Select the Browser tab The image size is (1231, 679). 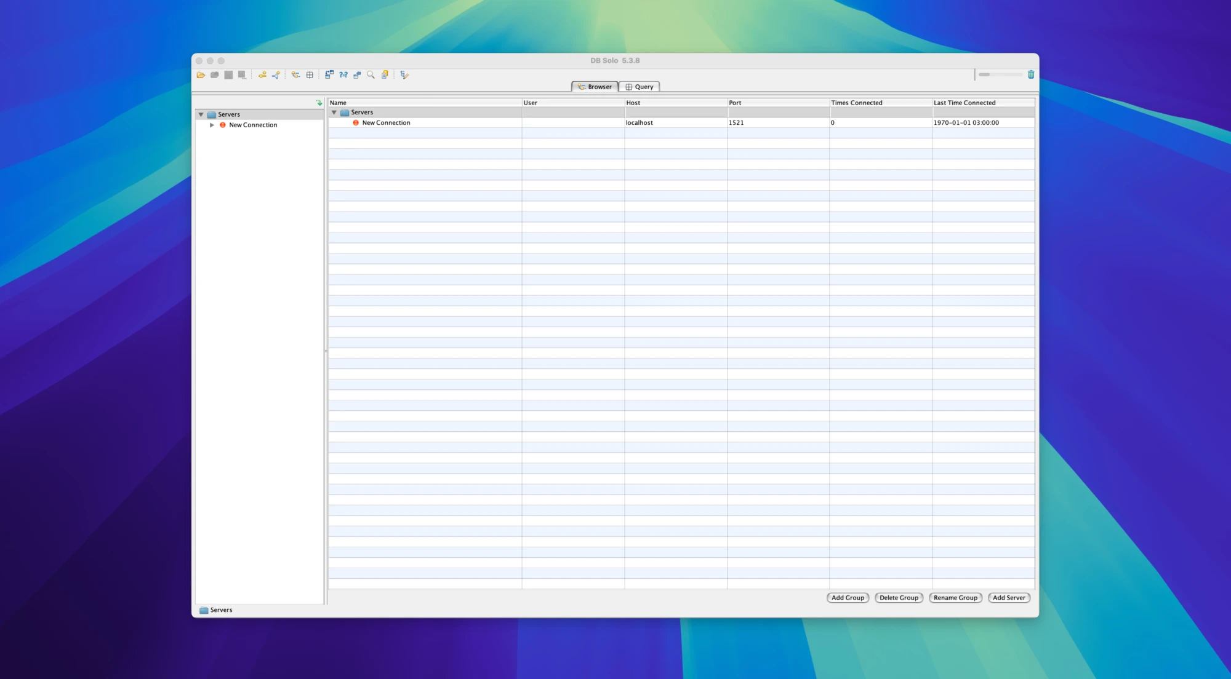[595, 87]
